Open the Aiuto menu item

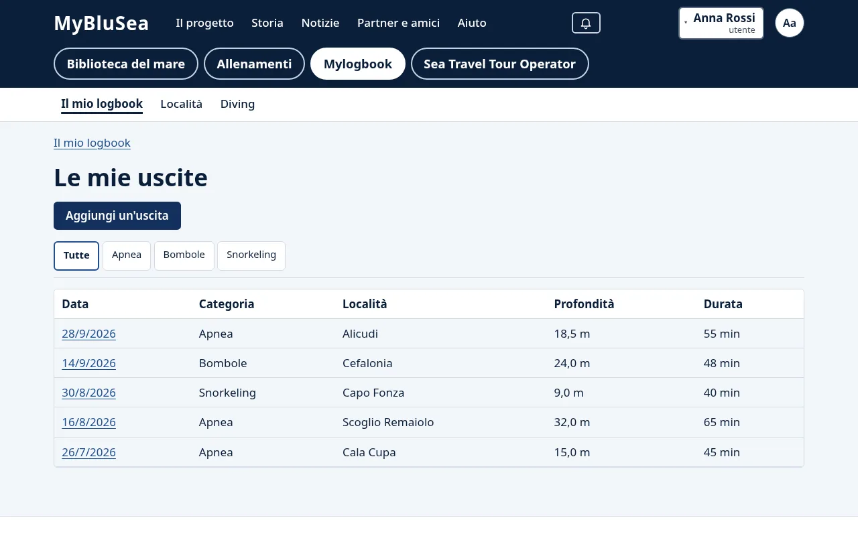[472, 23]
